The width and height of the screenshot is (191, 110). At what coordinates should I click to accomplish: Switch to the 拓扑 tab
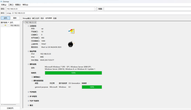click(42, 18)
